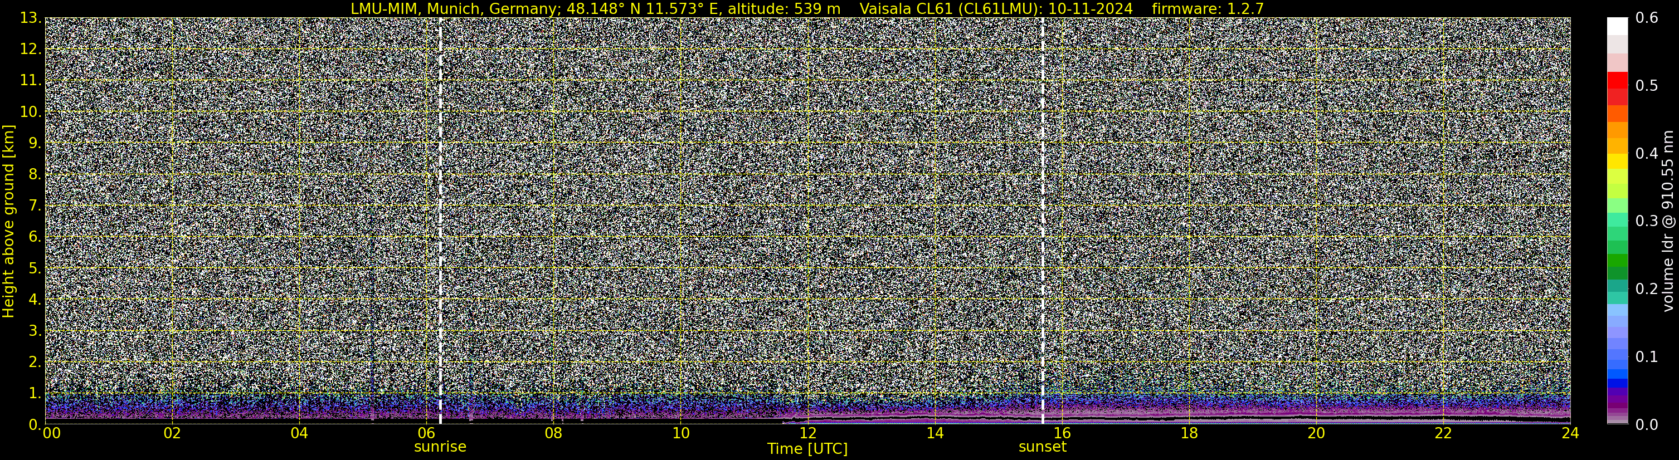Click the red colorbar segment near 0.5

[x=1617, y=81]
